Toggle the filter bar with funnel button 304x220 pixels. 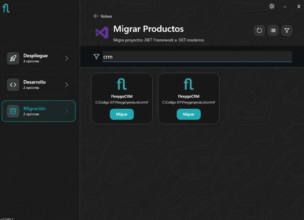287,30
